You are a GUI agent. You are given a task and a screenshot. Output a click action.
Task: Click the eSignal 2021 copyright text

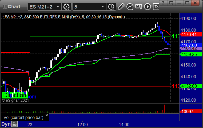pos(15,100)
